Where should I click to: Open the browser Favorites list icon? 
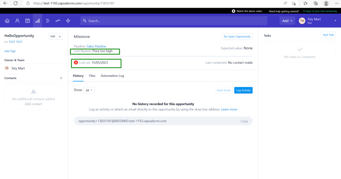(306, 3)
